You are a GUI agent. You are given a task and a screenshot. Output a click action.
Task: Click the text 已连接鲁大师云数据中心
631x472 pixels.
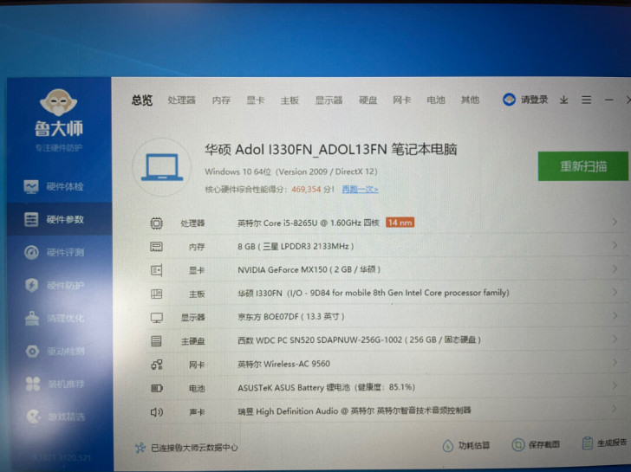(x=194, y=448)
